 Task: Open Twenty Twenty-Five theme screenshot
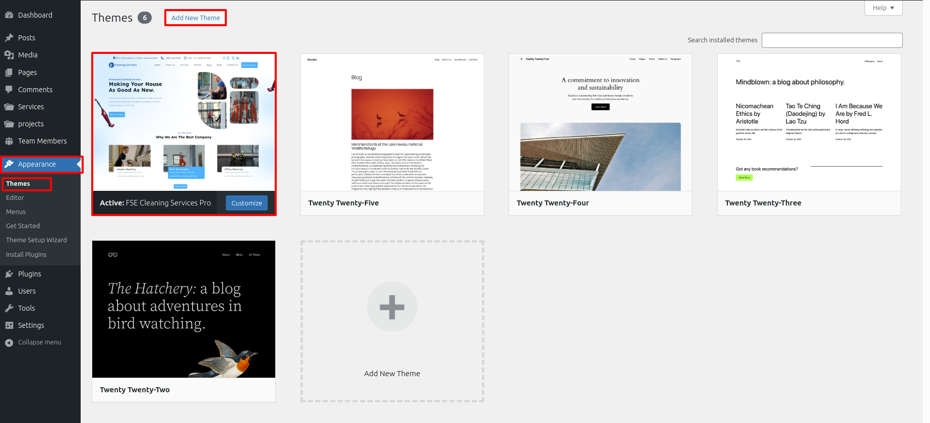coord(392,122)
